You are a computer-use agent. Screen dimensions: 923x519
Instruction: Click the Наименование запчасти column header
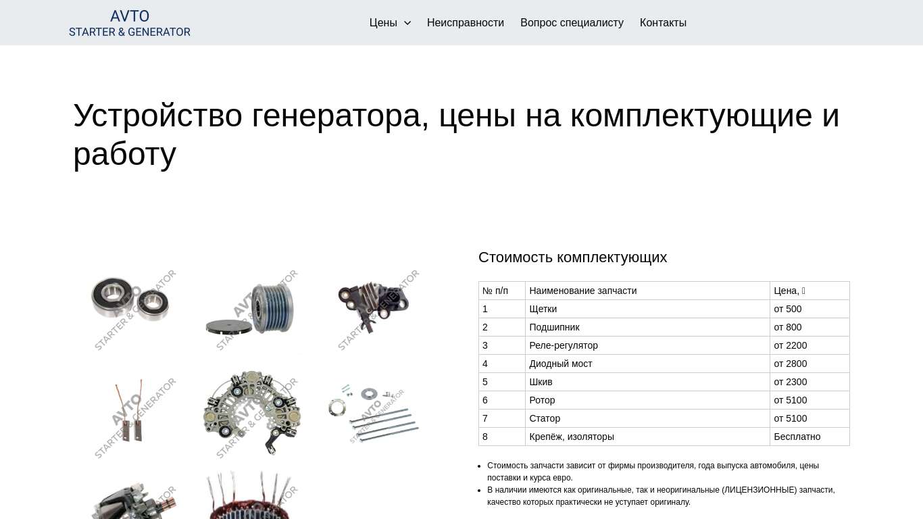click(x=582, y=291)
